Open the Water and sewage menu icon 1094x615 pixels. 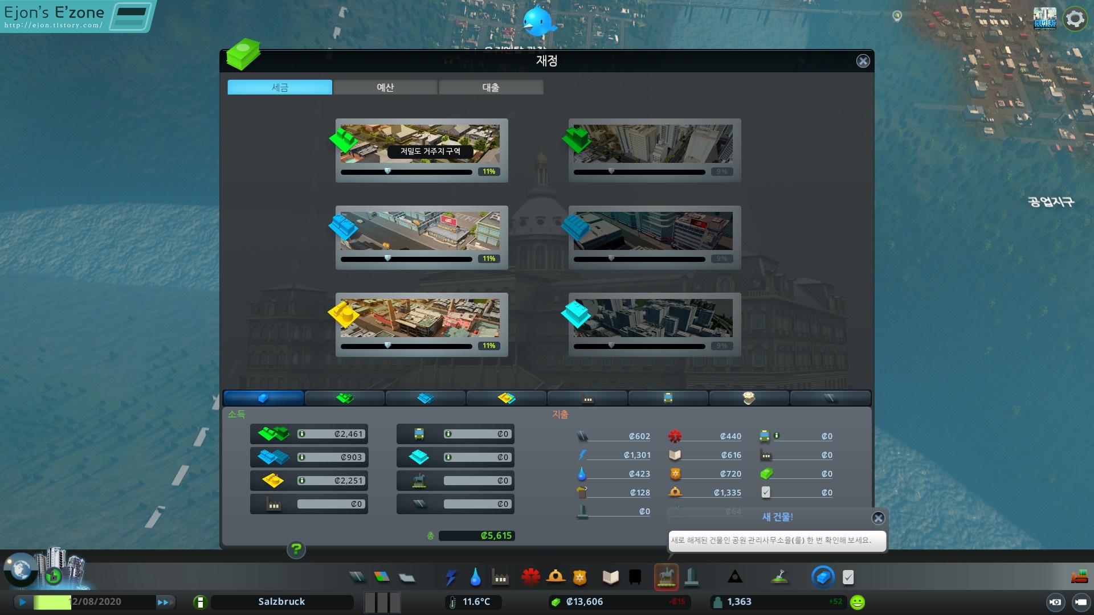click(x=475, y=577)
